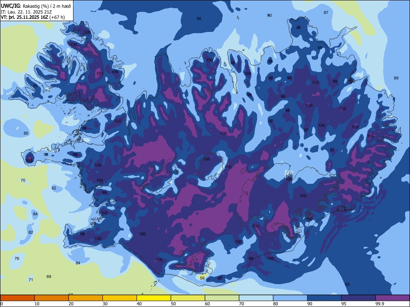Click the legend scale label "50"
Screen dimensions: 410x307
[x=173, y=304]
